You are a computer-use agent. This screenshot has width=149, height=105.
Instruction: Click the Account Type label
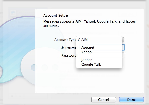pyautogui.click(x=65, y=40)
